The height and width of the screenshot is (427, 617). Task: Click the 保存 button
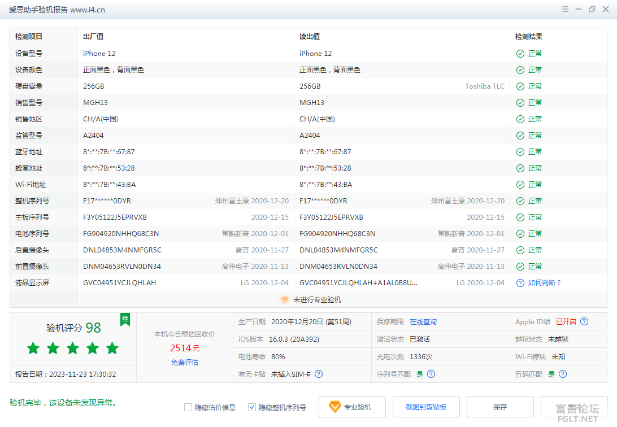(x=500, y=407)
